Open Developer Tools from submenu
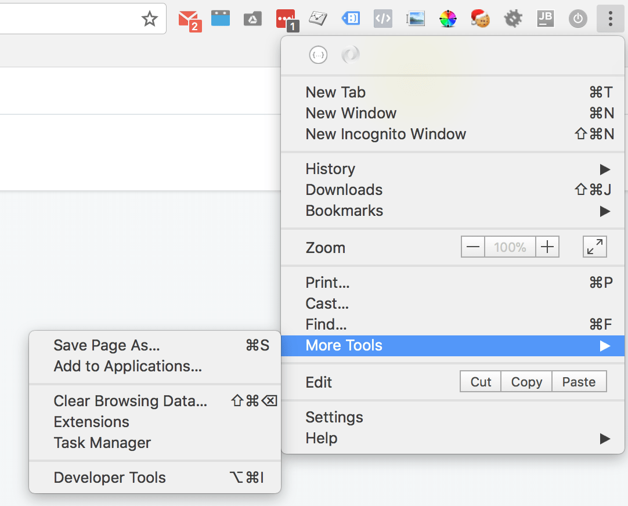The image size is (628, 506). 155,478
